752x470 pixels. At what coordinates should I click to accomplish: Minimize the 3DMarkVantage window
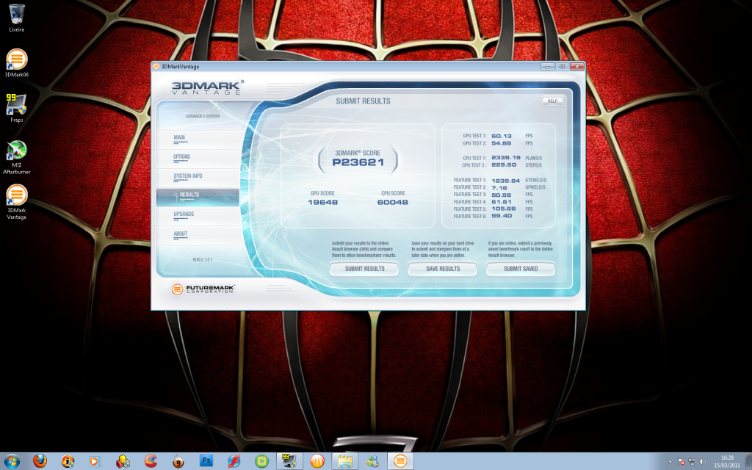(547, 67)
